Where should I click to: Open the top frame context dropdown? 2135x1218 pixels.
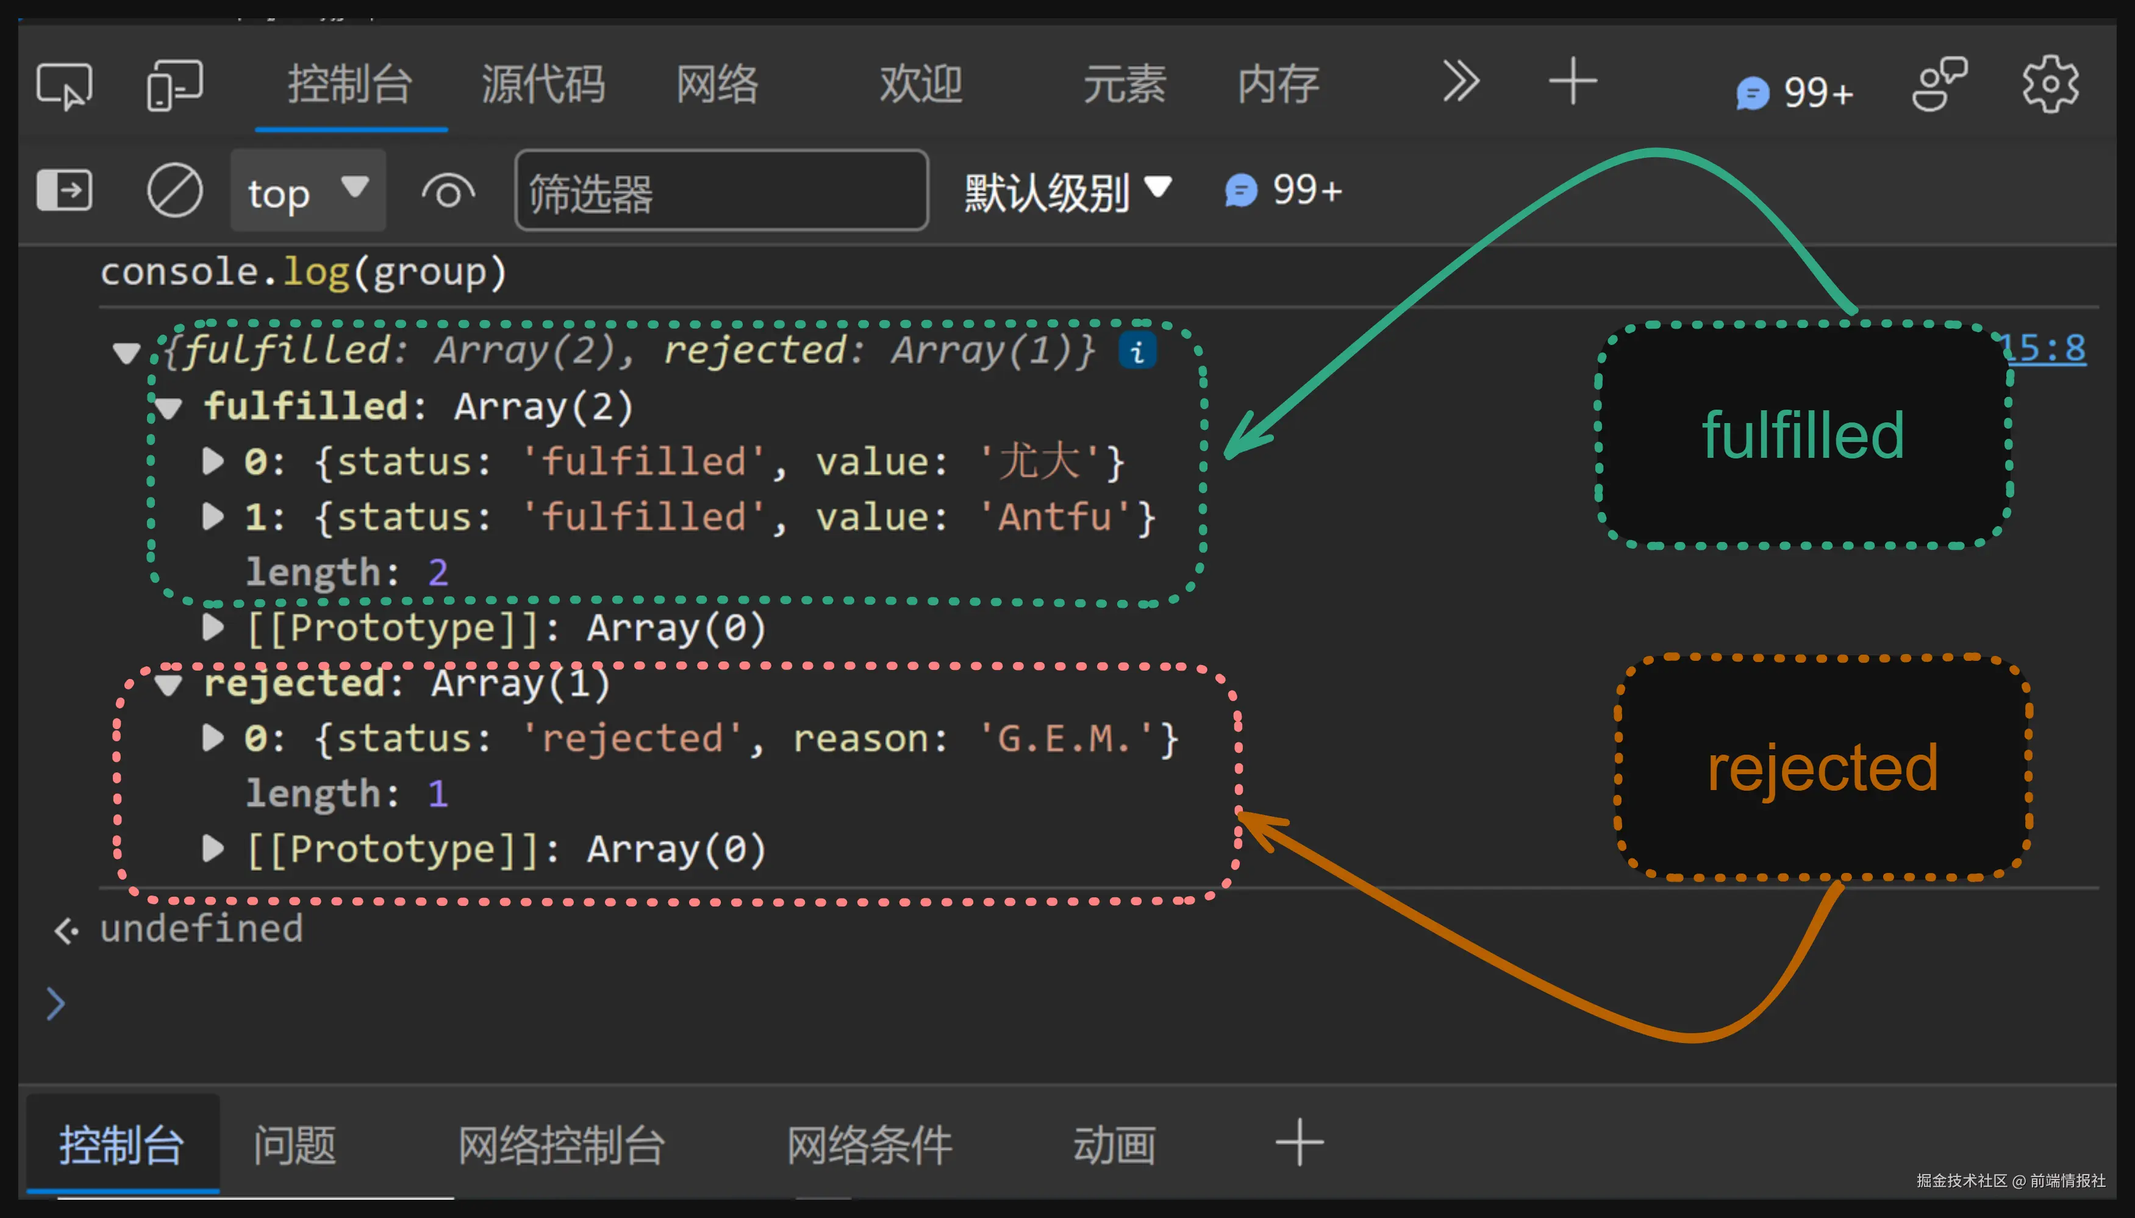(307, 191)
